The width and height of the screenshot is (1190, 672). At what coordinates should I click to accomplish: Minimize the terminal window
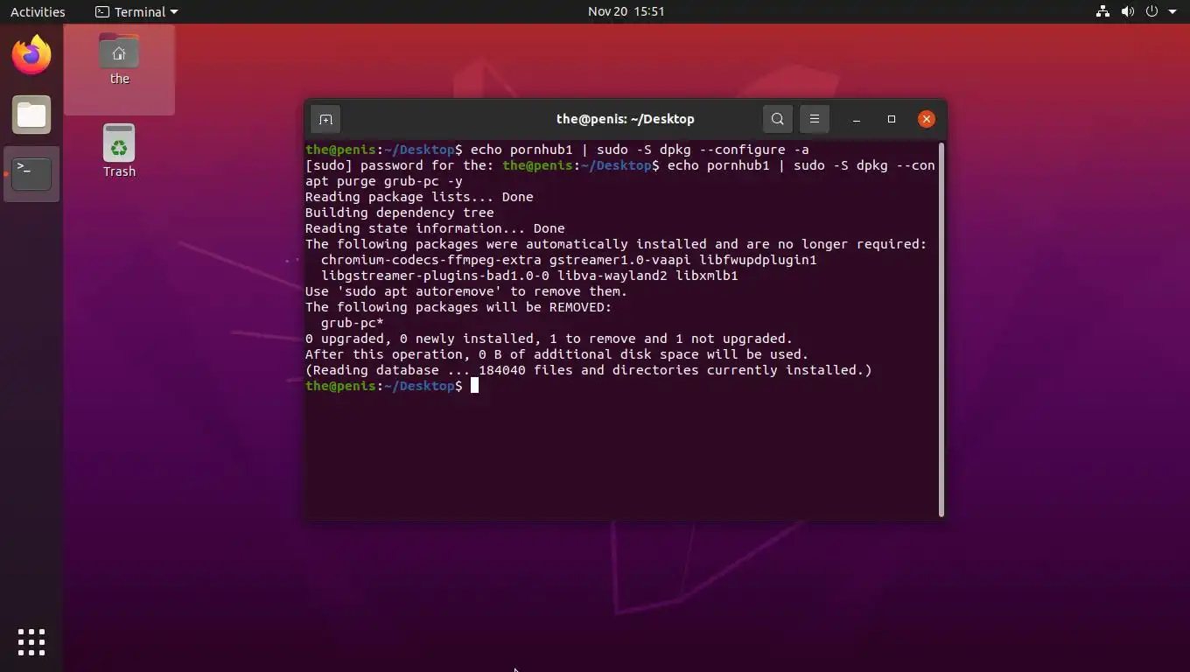[x=857, y=119]
